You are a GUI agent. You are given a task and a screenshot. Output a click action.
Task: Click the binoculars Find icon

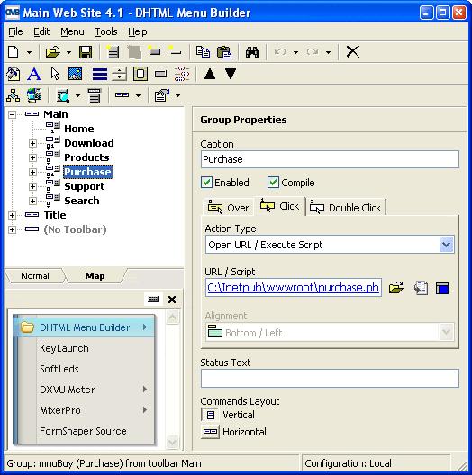click(252, 52)
